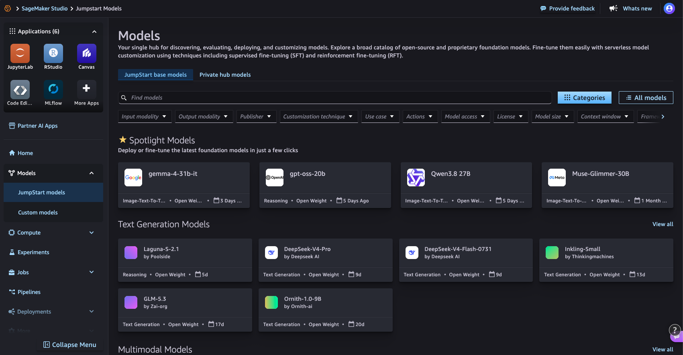This screenshot has width=683, height=355.
Task: Open the MLflow app icon
Action: 53,90
